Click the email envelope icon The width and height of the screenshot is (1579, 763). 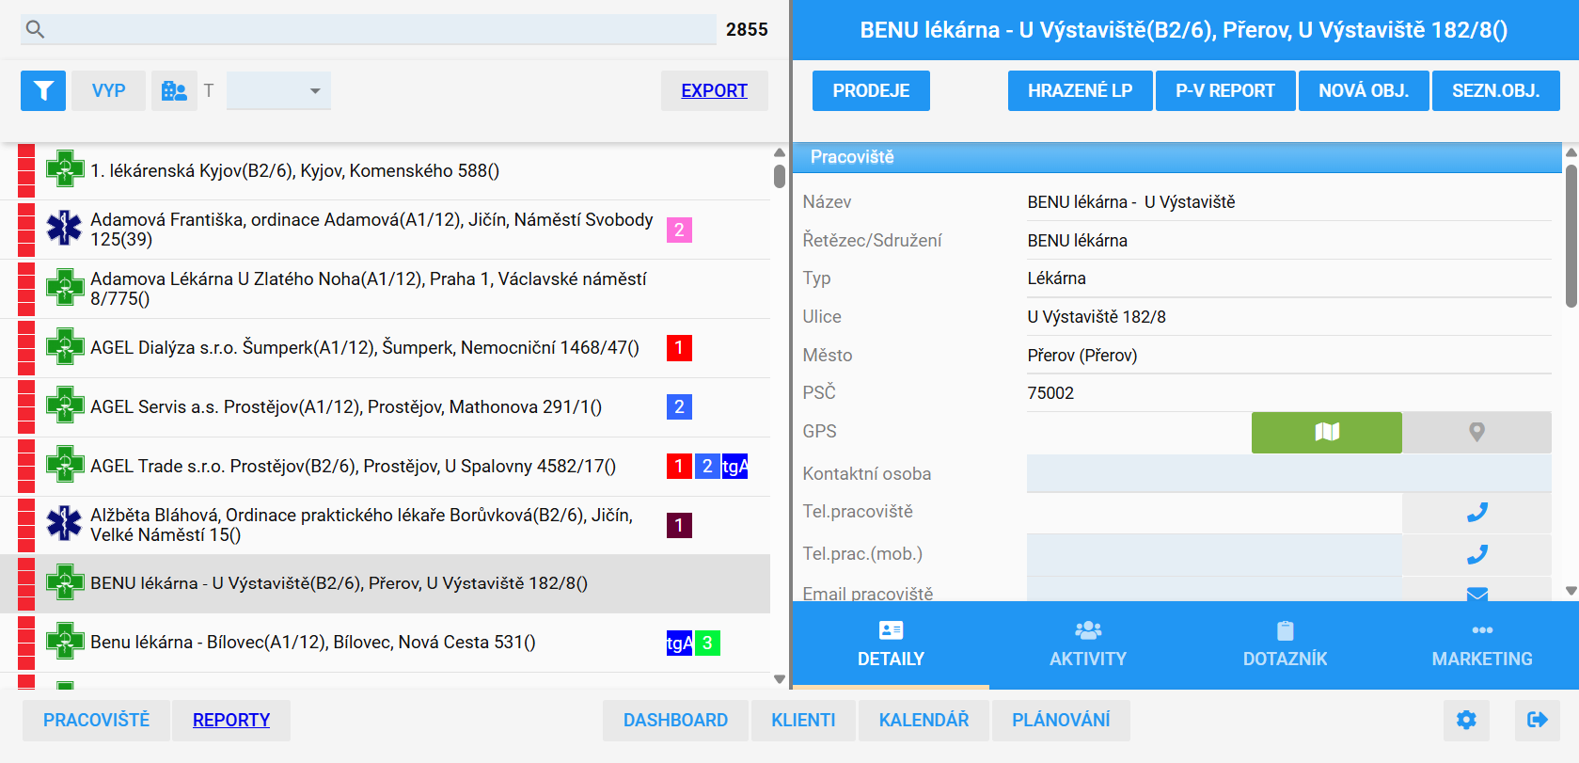[x=1476, y=594]
